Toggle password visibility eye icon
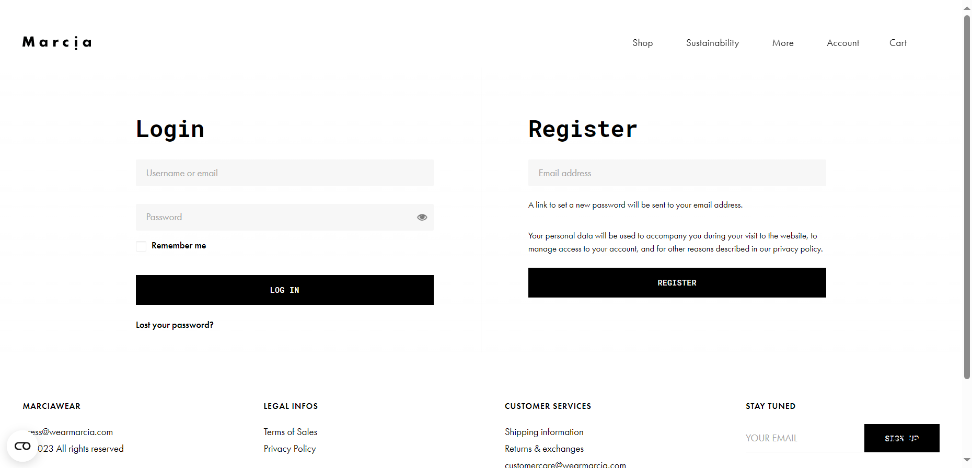972x468 pixels. [422, 217]
